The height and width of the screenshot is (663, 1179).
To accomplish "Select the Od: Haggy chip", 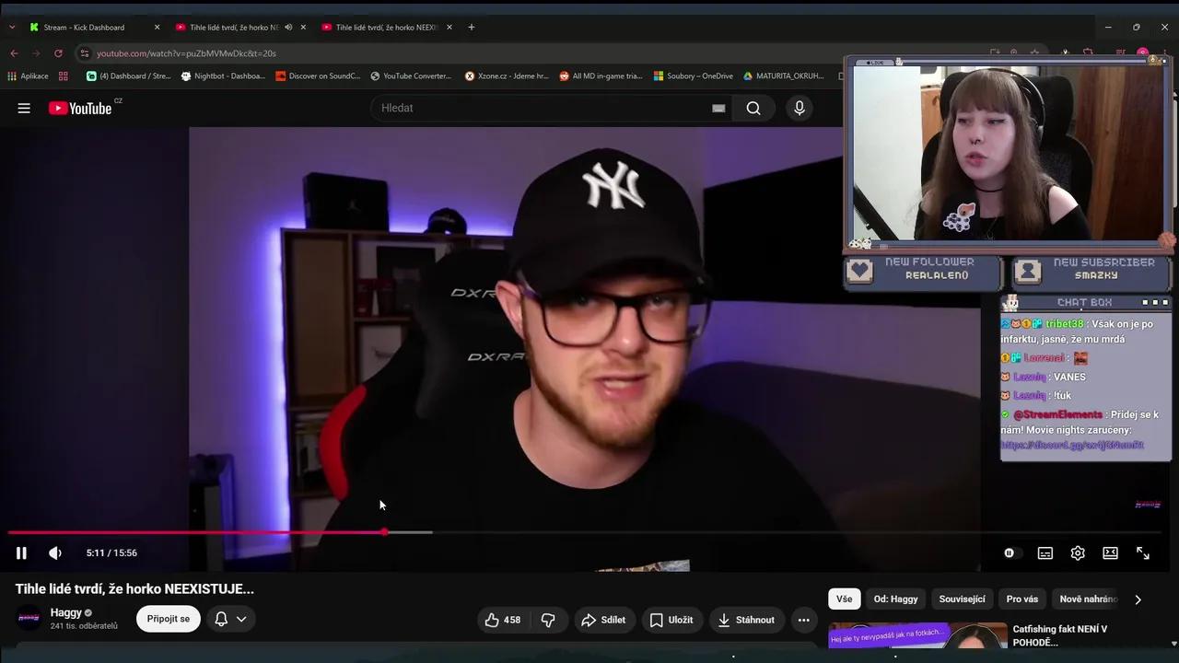I will tap(896, 599).
